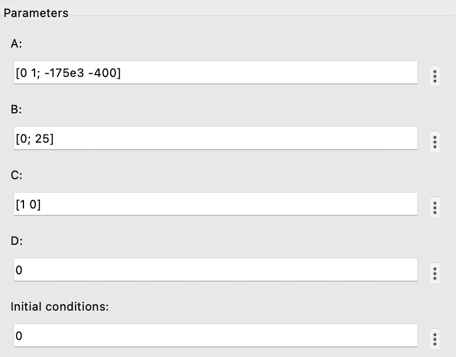
Task: Select the C field containing [1 0]
Action: 215,204
